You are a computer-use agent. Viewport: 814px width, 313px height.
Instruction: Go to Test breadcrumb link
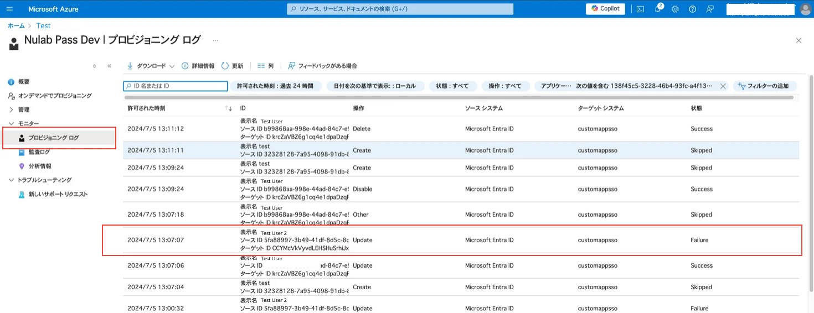pos(43,25)
